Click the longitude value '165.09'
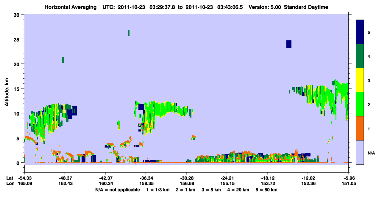This screenshot has width=387, height=198. (x=24, y=184)
